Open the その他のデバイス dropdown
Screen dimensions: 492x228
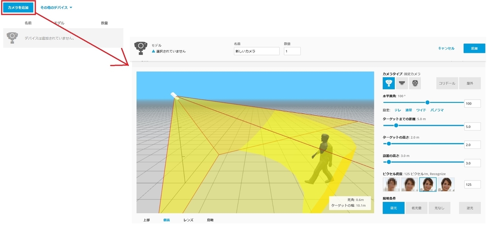click(x=57, y=8)
